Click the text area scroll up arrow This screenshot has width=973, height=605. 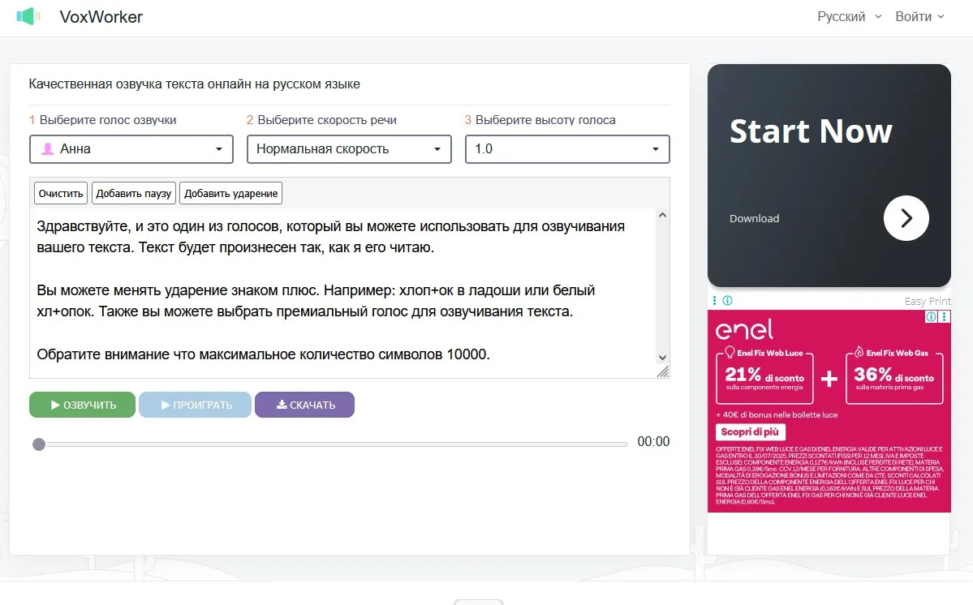(x=662, y=215)
